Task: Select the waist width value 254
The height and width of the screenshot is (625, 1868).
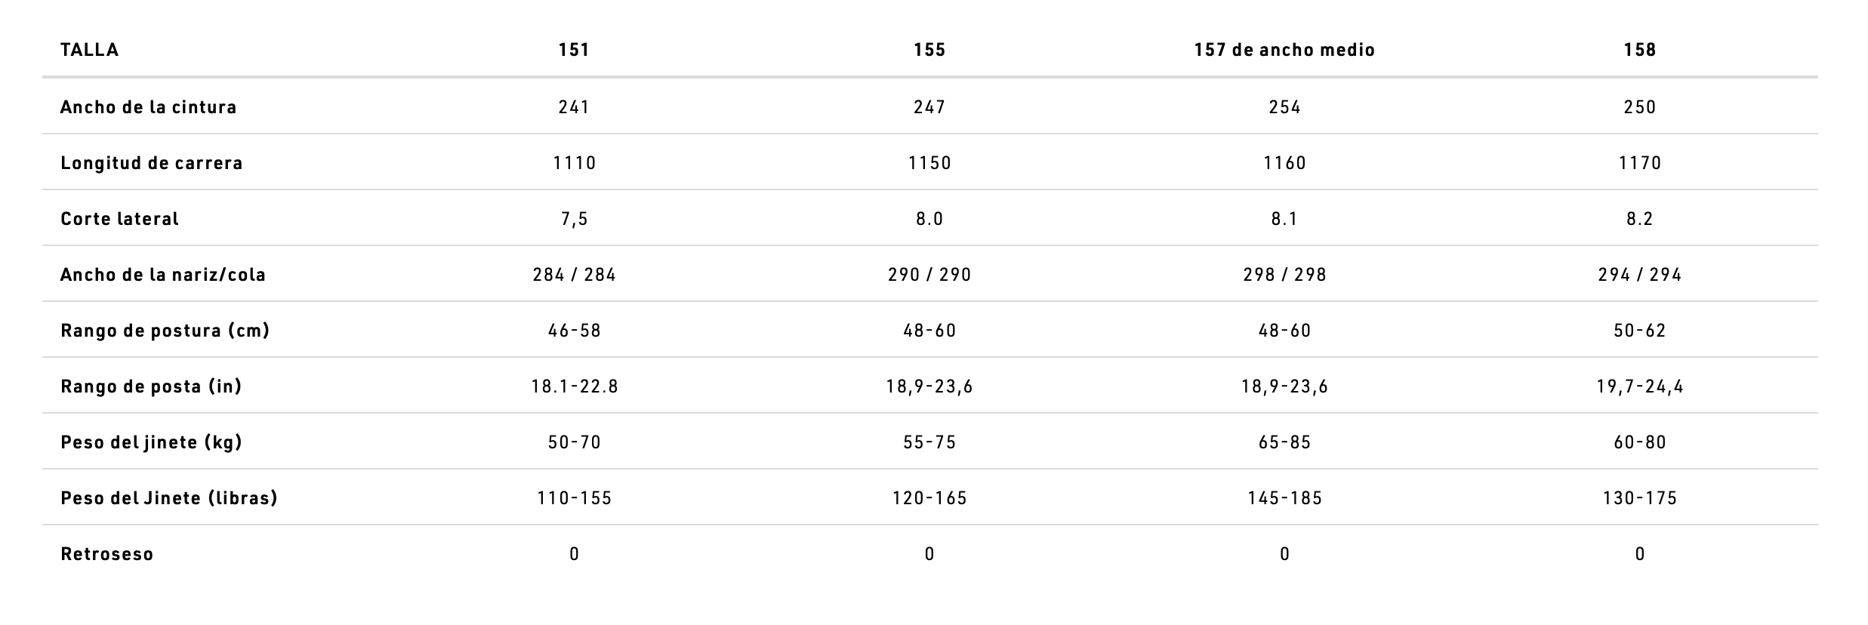Action: (x=1284, y=107)
